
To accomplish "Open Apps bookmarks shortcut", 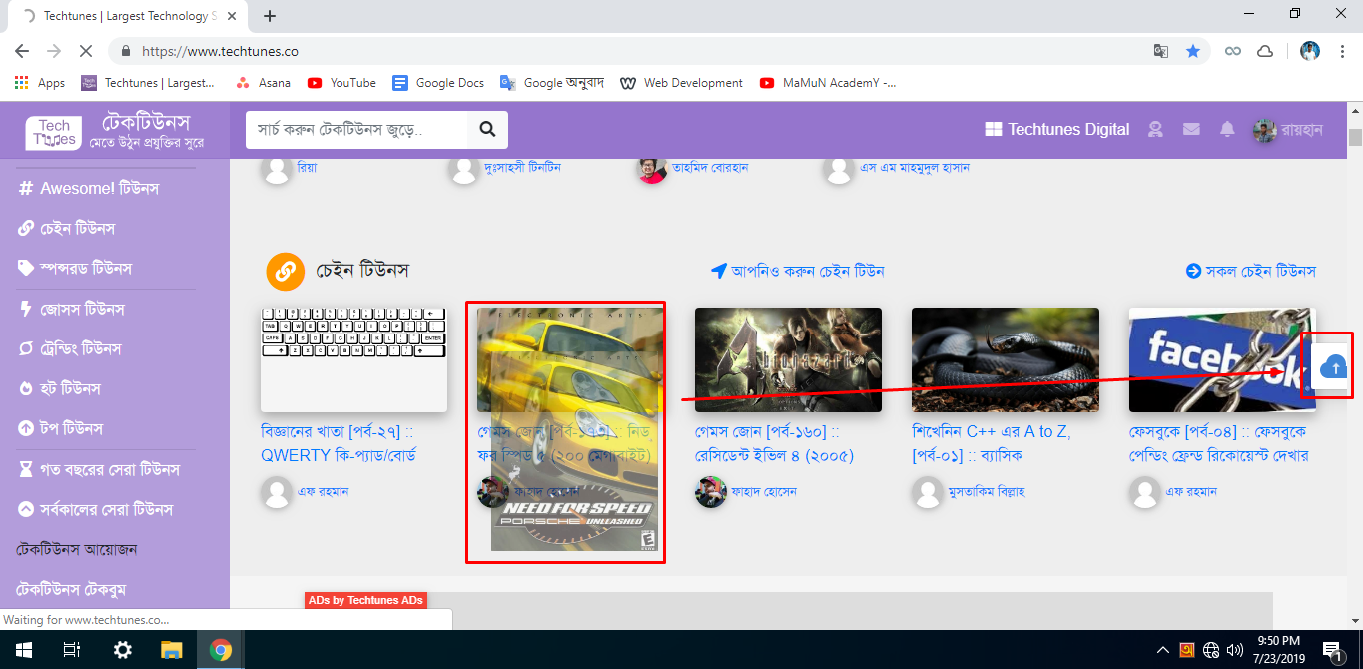I will pyautogui.click(x=40, y=83).
